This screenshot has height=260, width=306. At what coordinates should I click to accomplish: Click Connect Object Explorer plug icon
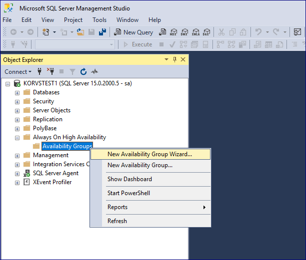pyautogui.click(x=39, y=72)
